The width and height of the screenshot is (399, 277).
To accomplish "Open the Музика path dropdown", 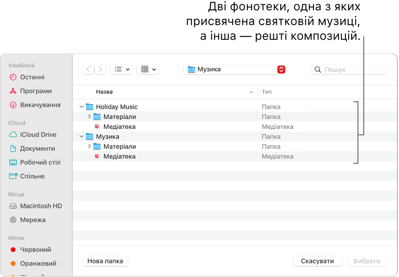I will pyautogui.click(x=281, y=69).
